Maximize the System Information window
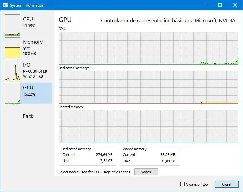The image size is (243, 192). pos(220,5)
